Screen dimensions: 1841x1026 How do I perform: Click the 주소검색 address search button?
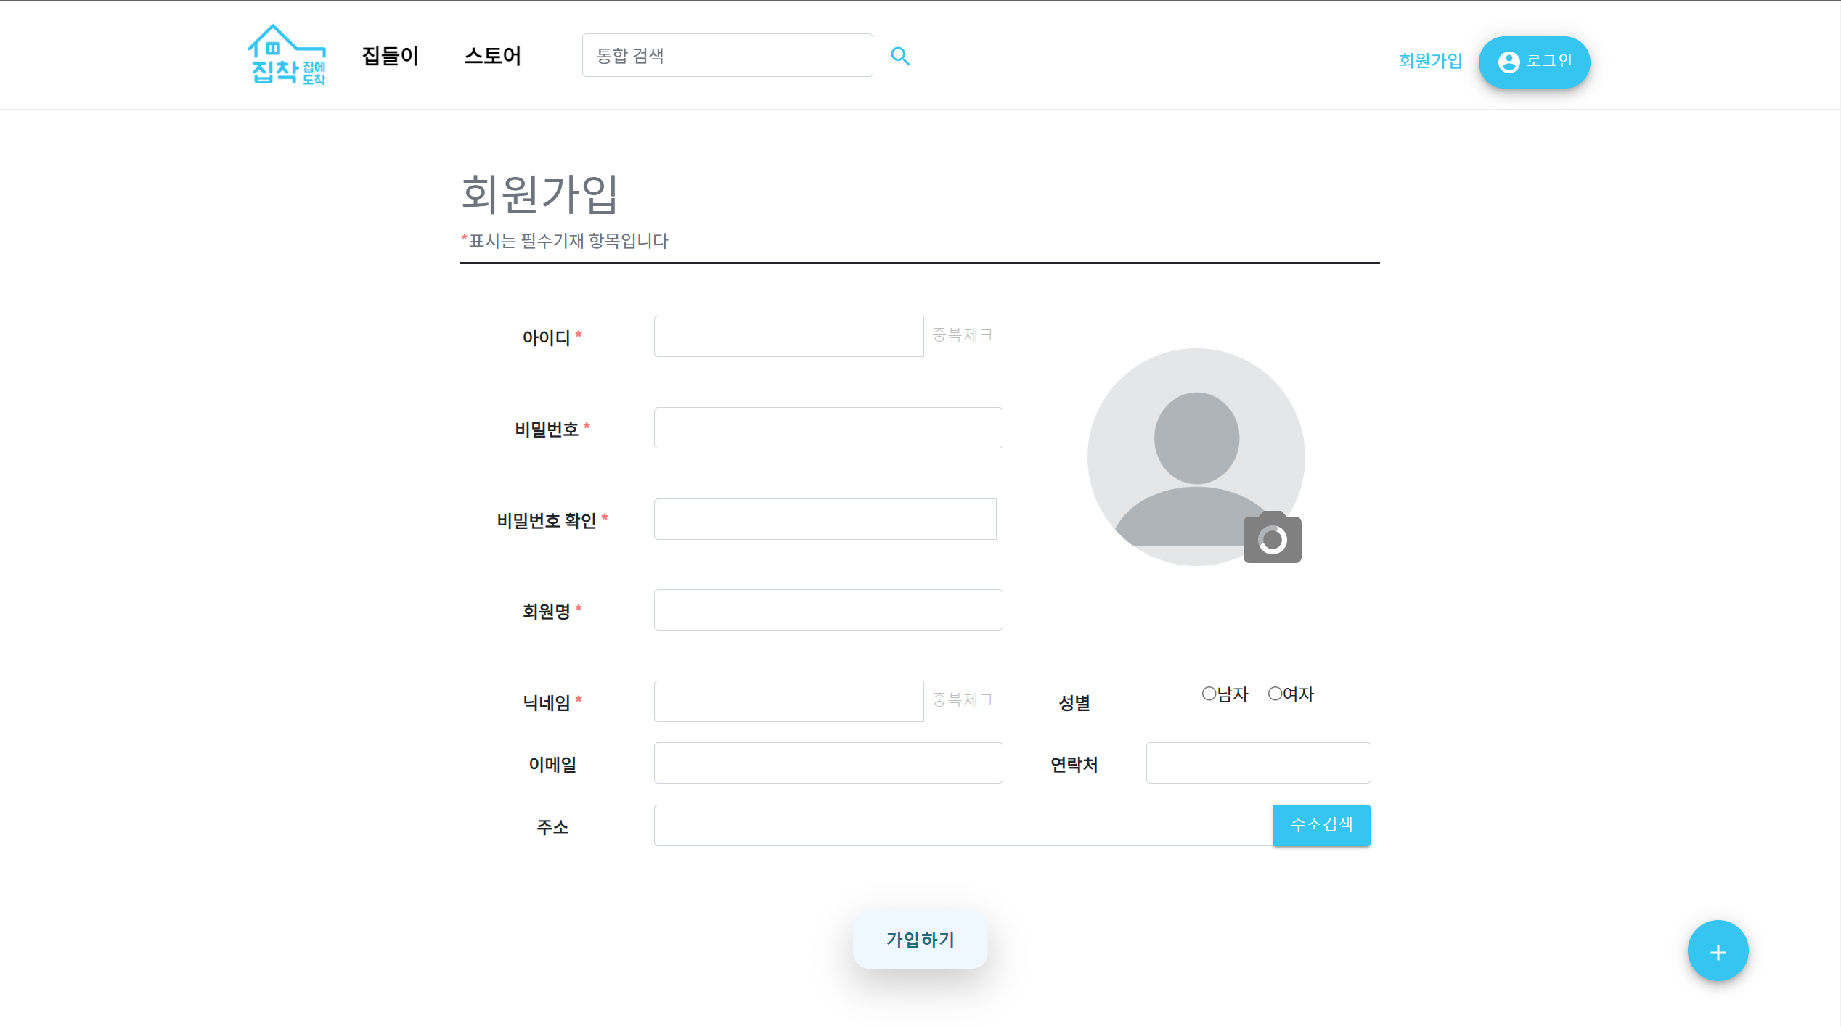(1321, 825)
